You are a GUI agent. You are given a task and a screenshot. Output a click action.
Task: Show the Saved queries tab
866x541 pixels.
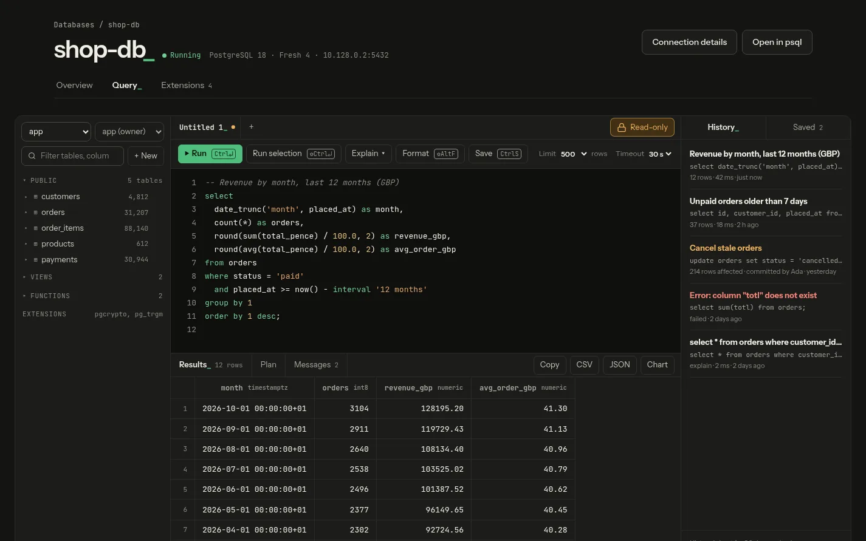[808, 128]
